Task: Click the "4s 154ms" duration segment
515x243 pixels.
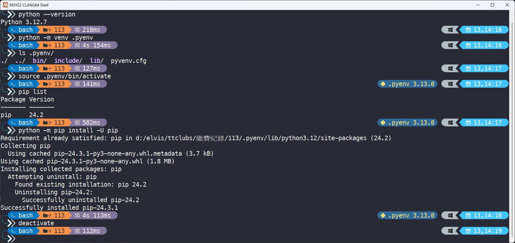Action: click(96, 45)
